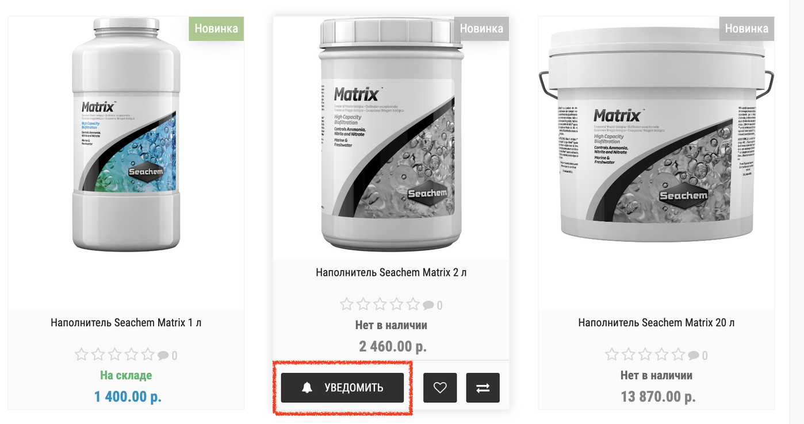Click the 1 400.00 р. price
804x424 pixels.
(128, 396)
